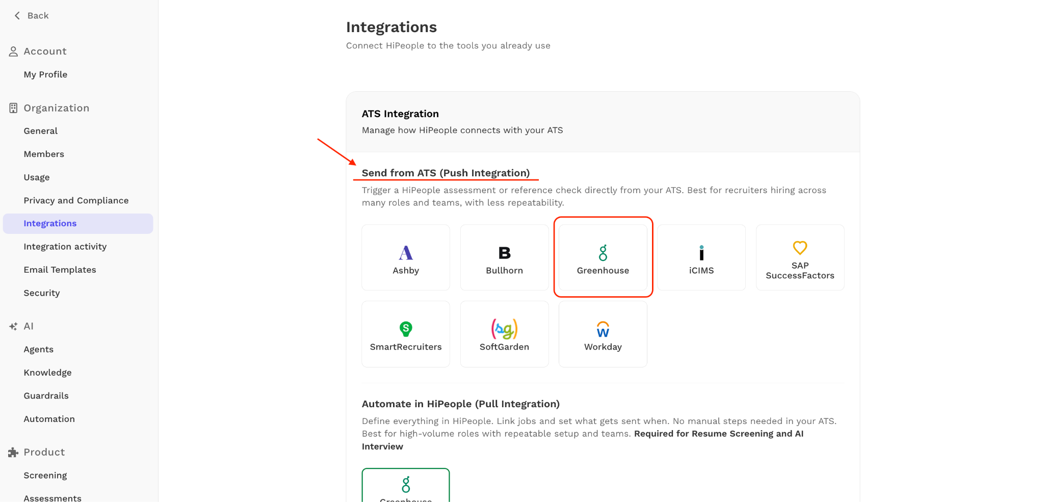Choose the Workday card label
Screen dimensions: 1044x502
[x=603, y=347]
